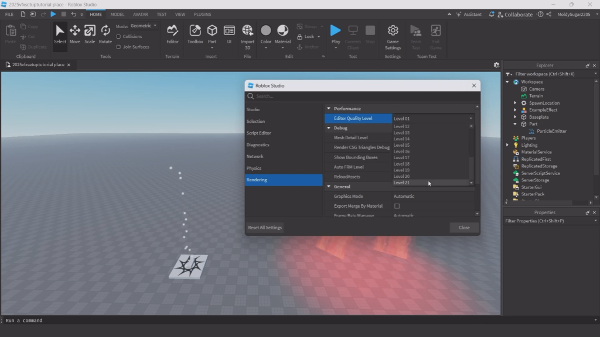Insert a new Part
The width and height of the screenshot is (600, 337).
[x=212, y=35]
